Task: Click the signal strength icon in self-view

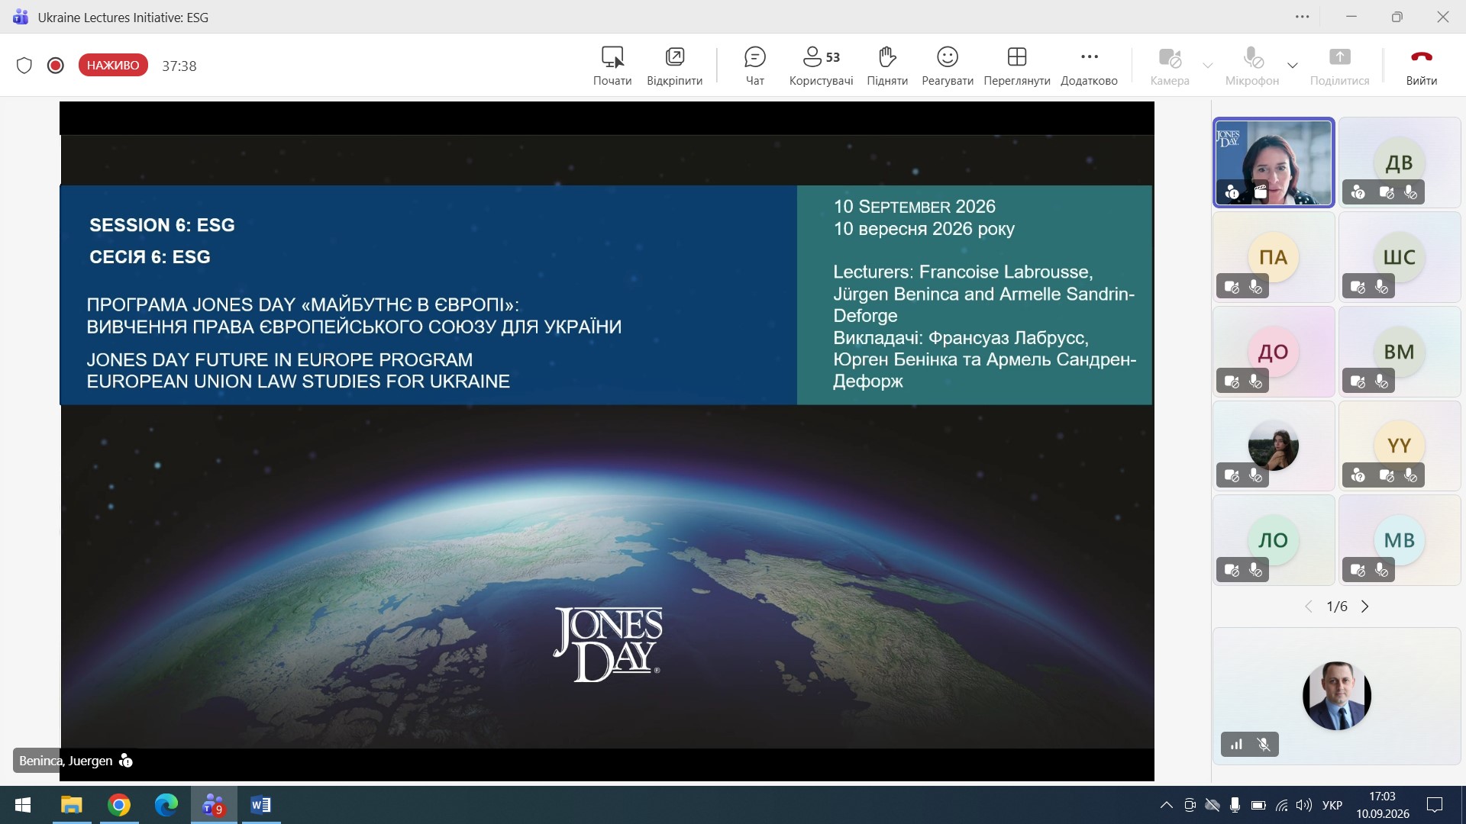Action: (1236, 745)
